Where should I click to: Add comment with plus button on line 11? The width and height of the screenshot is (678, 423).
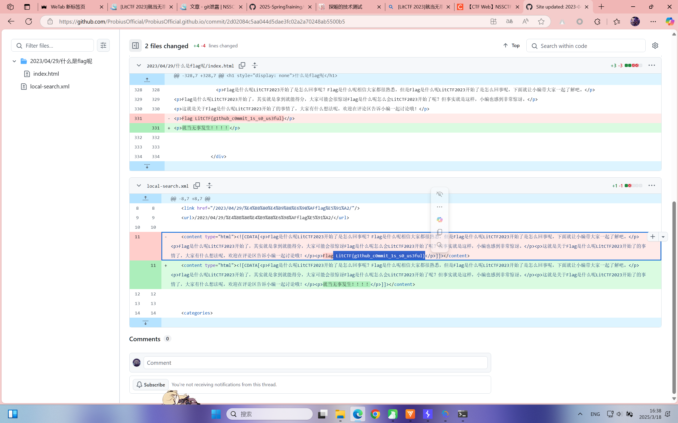(x=653, y=237)
